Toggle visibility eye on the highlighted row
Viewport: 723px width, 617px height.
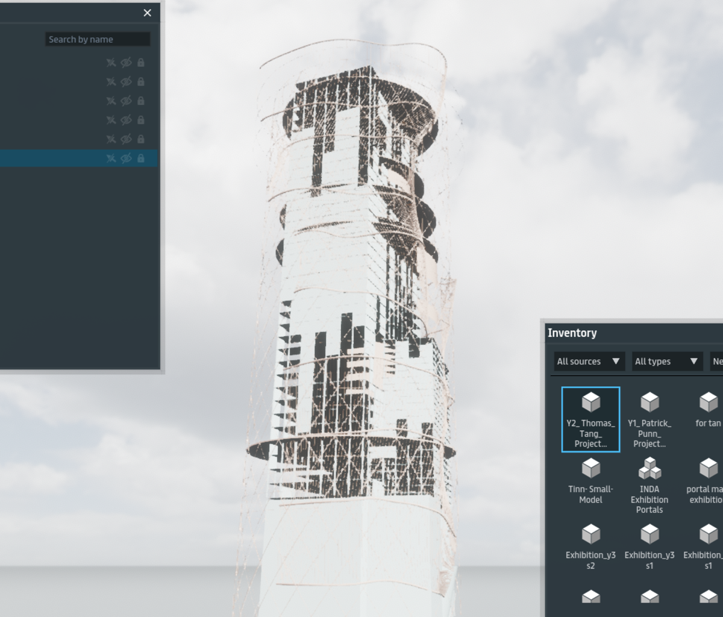(126, 158)
